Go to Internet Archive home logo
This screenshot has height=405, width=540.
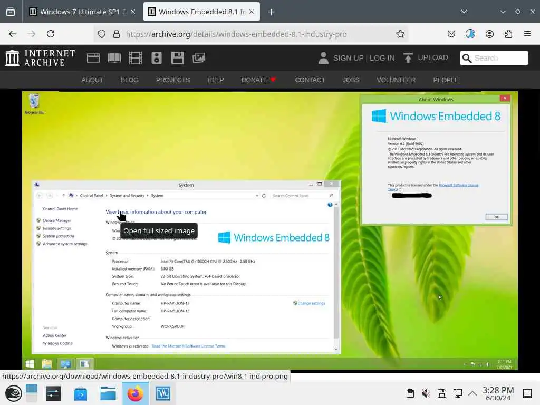(40, 58)
